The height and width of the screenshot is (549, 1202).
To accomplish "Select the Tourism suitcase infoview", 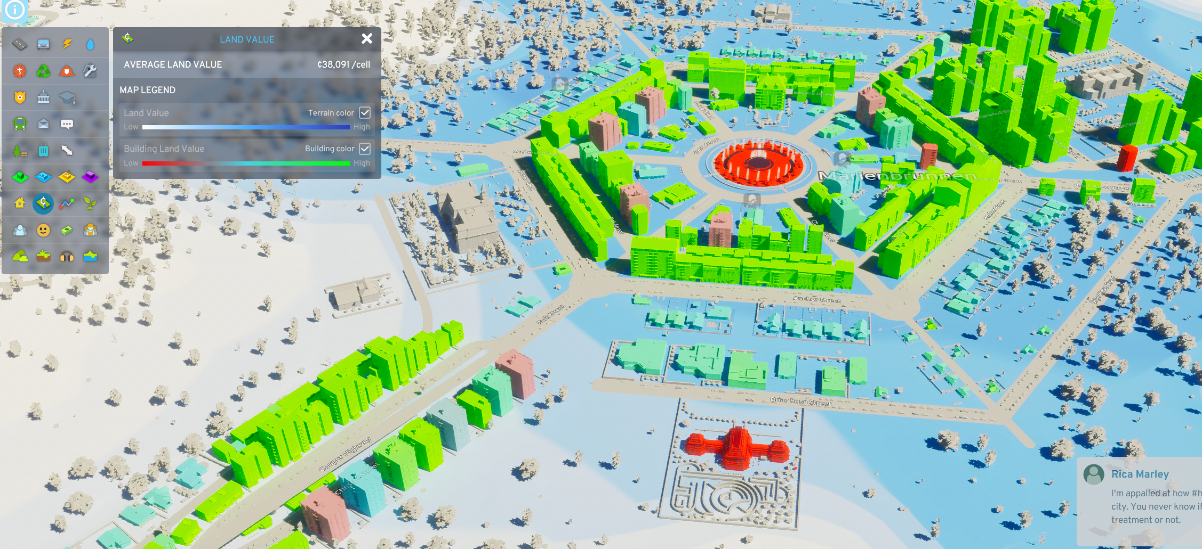I will coord(43,151).
